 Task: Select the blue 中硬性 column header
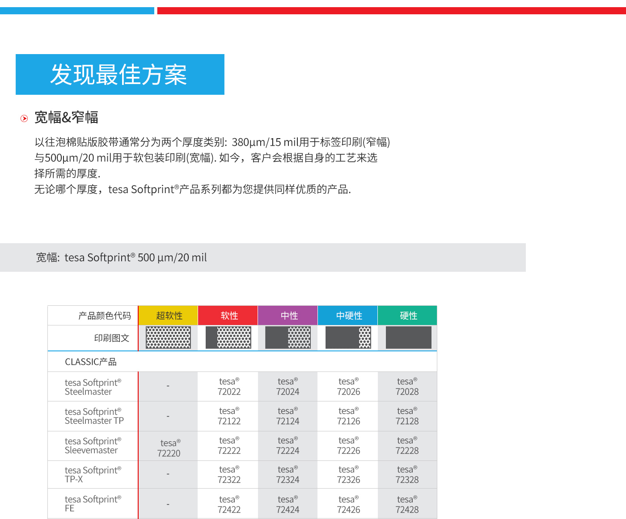point(348,316)
